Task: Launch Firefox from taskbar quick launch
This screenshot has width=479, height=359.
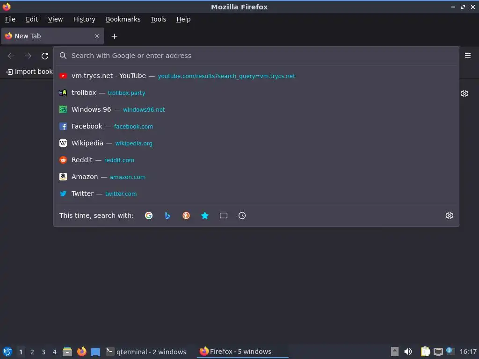Action: click(x=81, y=352)
